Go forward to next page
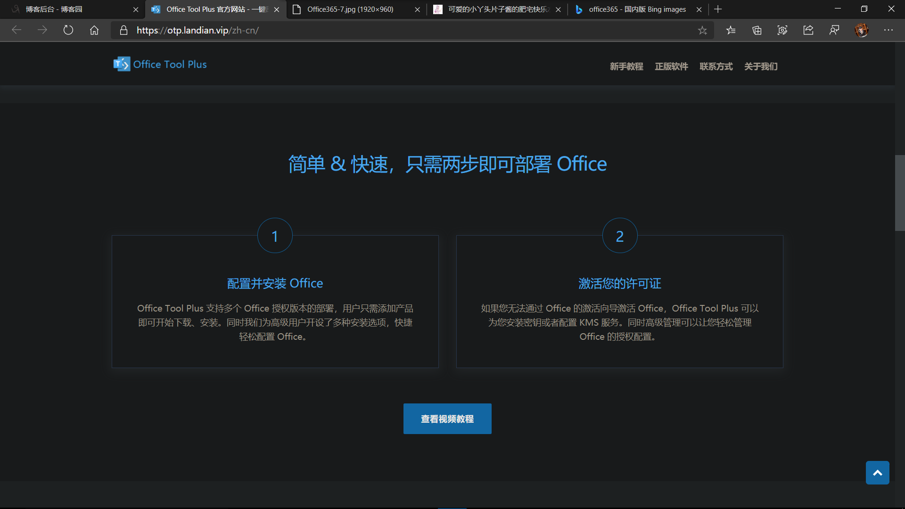Screen dimensions: 905x509 click(x=42, y=30)
